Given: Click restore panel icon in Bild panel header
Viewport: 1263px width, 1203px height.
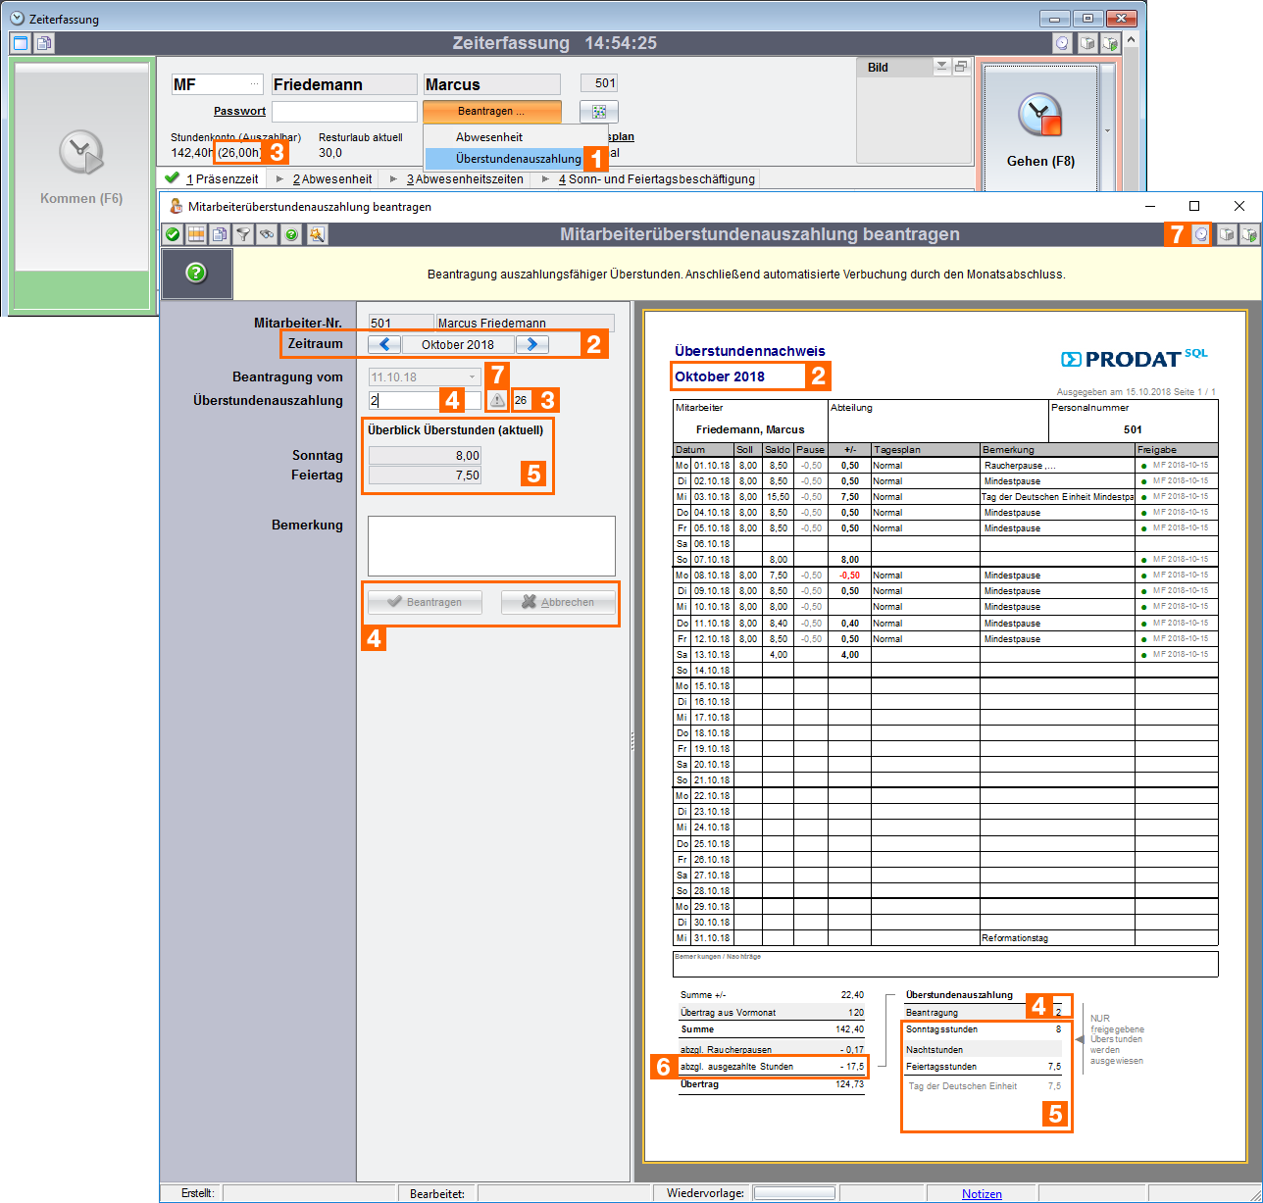Looking at the screenshot, I should pyautogui.click(x=961, y=67).
